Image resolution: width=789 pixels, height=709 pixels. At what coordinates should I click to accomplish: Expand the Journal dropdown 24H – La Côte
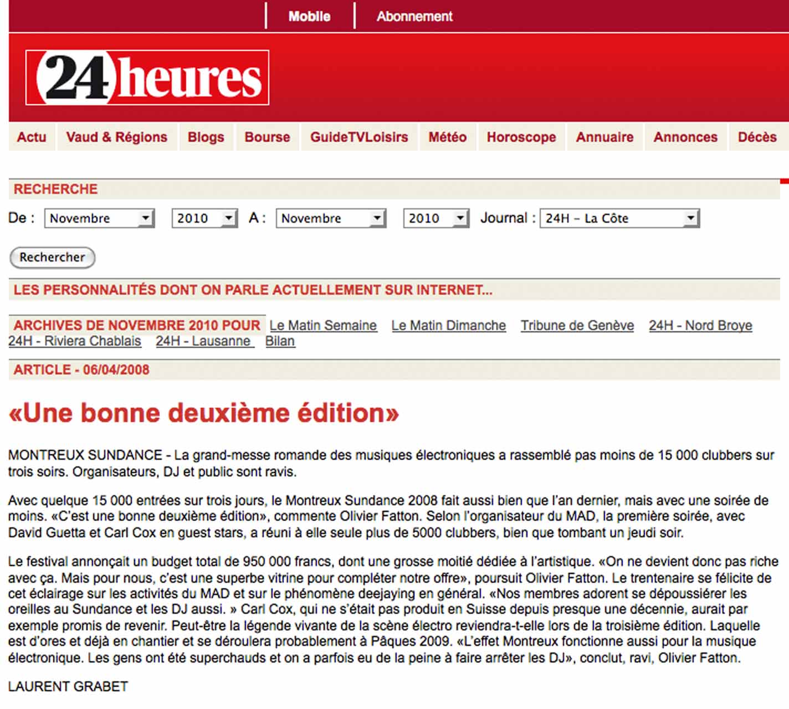[619, 218]
